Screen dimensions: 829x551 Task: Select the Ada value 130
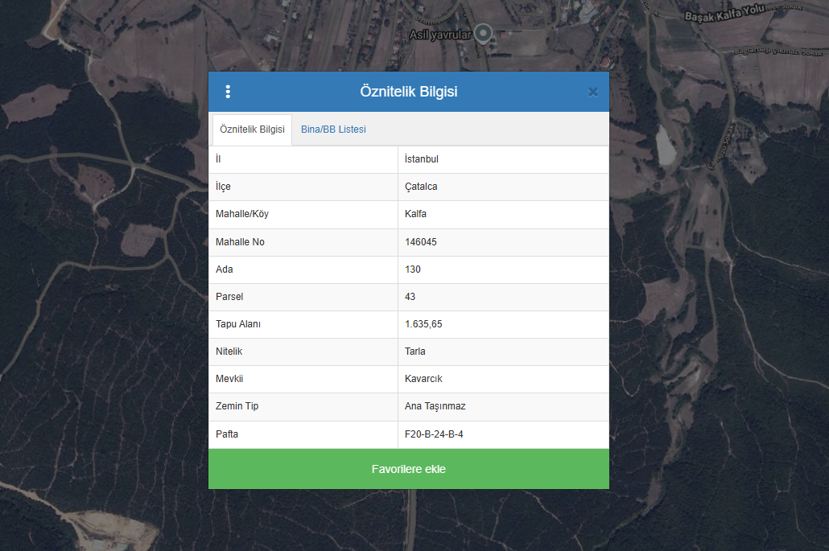413,269
